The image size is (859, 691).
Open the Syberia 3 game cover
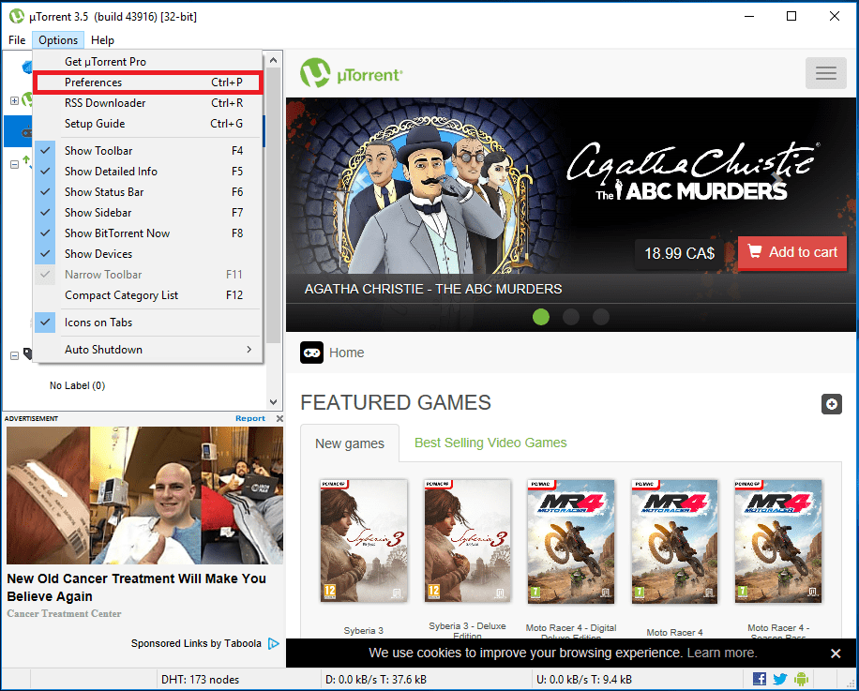364,541
